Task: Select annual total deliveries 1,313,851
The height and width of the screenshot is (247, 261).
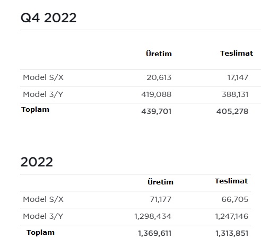Action: pyautogui.click(x=232, y=233)
